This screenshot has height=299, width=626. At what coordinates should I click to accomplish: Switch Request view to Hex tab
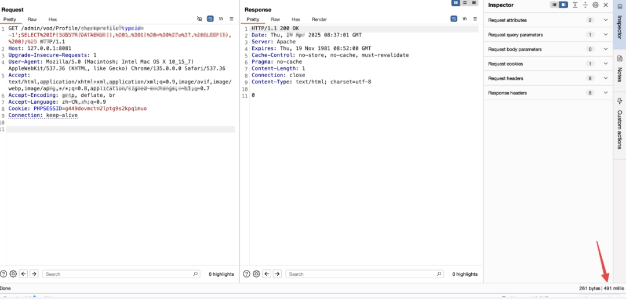(x=53, y=19)
